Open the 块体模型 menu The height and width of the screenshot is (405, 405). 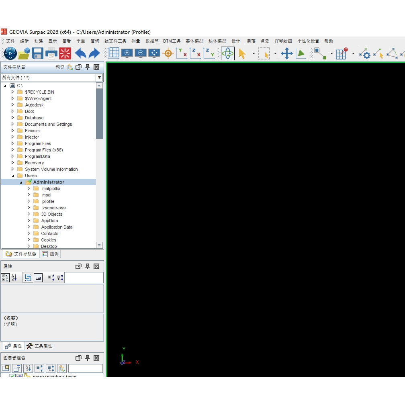point(217,41)
